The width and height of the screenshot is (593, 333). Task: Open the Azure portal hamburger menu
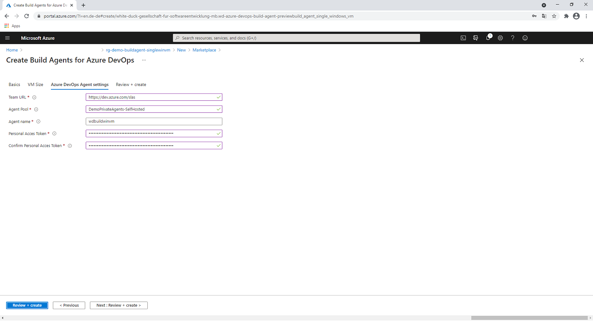point(7,38)
